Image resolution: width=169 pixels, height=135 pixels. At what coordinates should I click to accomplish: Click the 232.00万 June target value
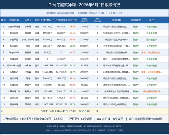pos(84,40)
